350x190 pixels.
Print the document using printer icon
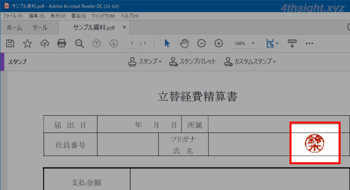[62, 44]
